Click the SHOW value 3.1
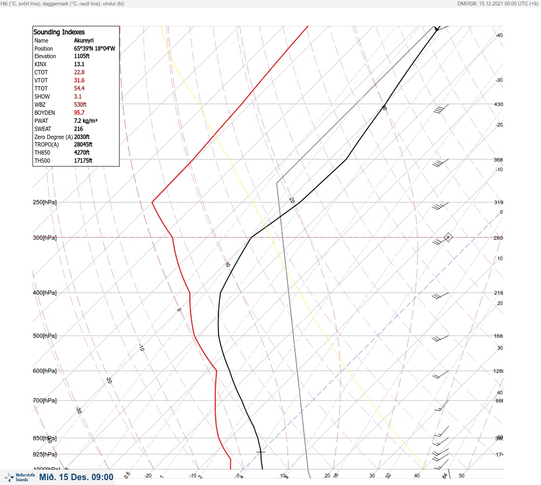The image size is (541, 485). pyautogui.click(x=78, y=96)
